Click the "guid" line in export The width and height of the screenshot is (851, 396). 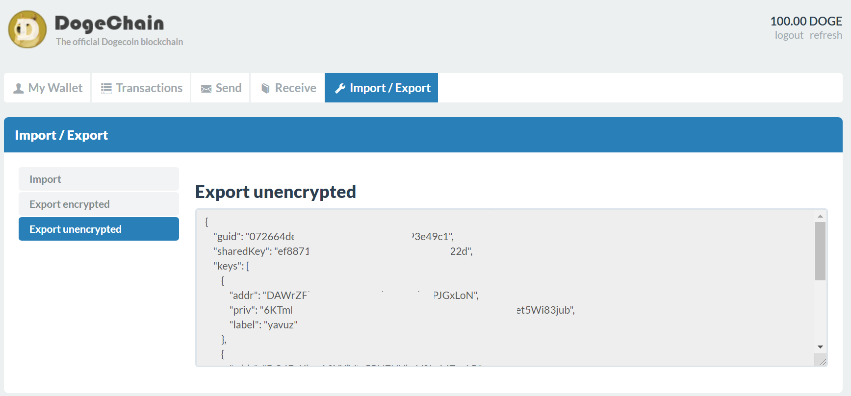coord(334,237)
